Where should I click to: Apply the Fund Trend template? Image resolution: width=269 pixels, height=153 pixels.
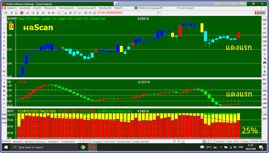tap(109, 142)
